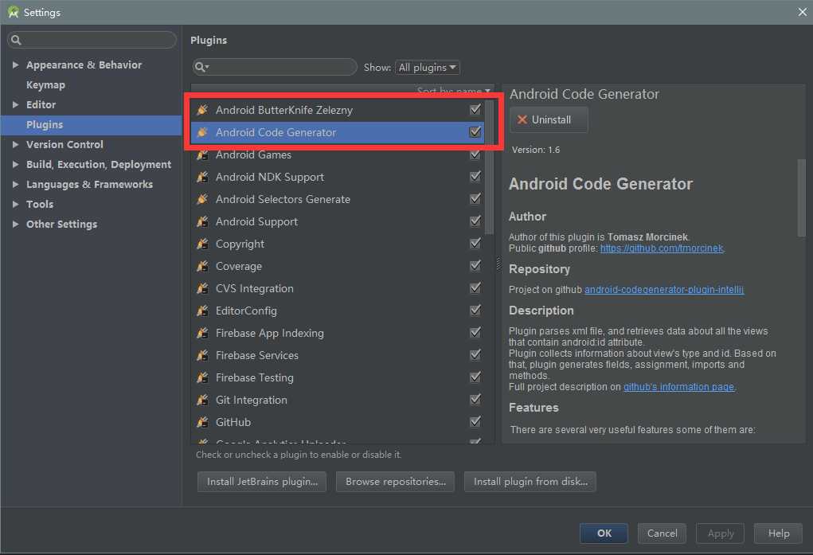Open the tmorcinek GitHub profile link
Image resolution: width=813 pixels, height=555 pixels.
pyautogui.click(x=662, y=248)
